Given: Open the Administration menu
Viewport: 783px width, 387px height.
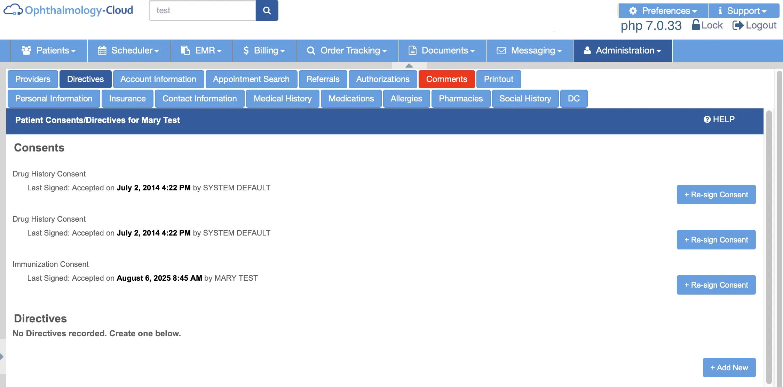Looking at the screenshot, I should pyautogui.click(x=623, y=50).
